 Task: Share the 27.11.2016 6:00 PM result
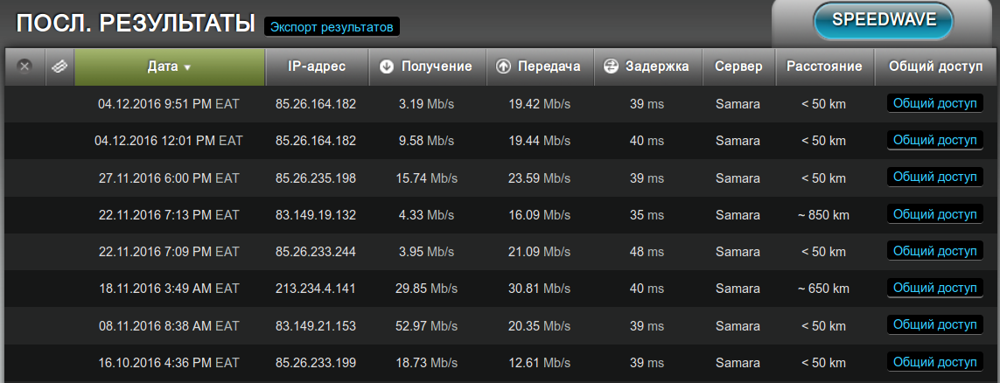934,177
